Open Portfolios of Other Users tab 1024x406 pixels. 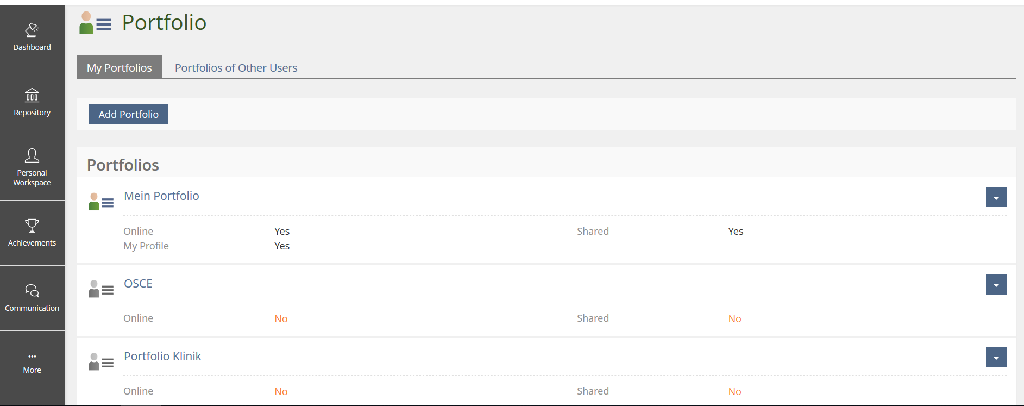point(236,68)
